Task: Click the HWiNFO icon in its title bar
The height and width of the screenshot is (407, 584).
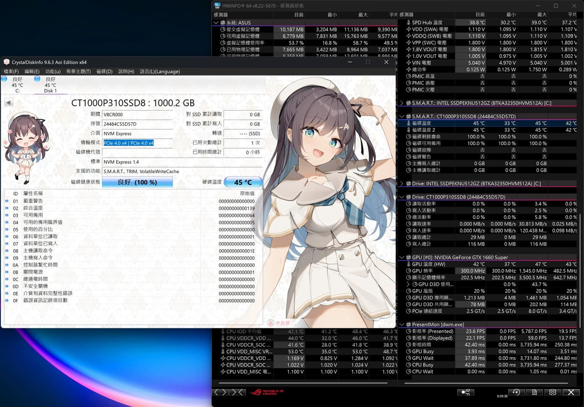Action: coord(217,5)
